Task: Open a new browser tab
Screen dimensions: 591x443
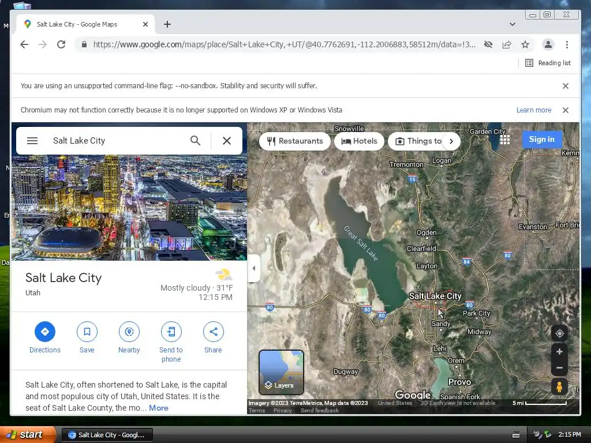Action: point(167,24)
